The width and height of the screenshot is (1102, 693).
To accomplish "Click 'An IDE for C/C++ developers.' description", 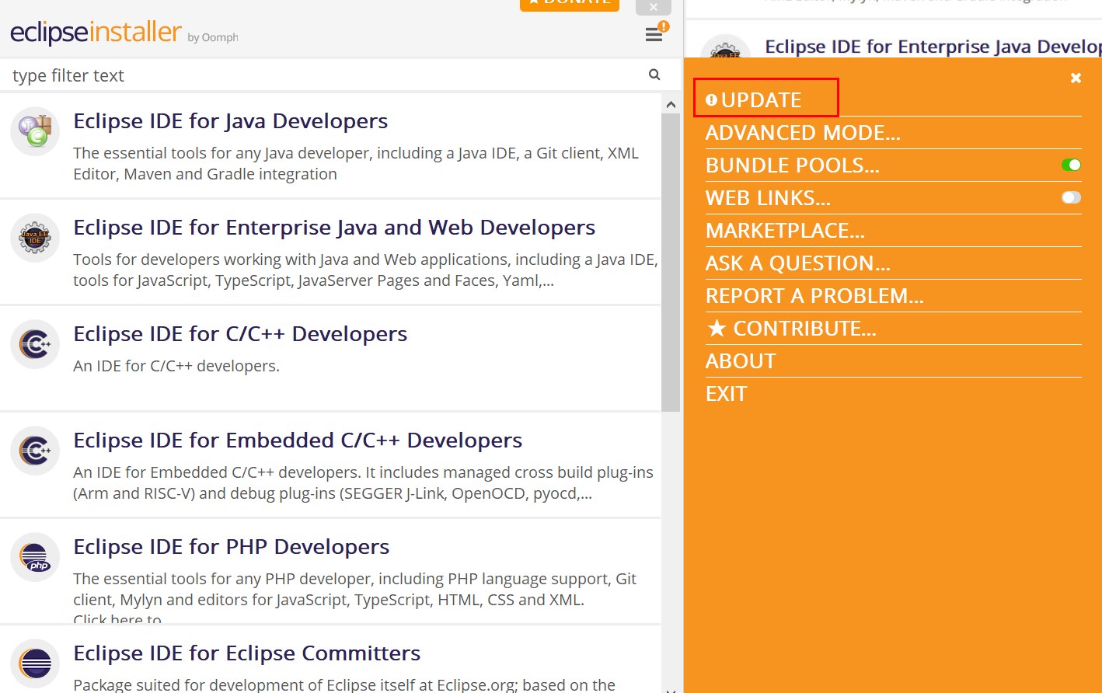I will pos(176,366).
